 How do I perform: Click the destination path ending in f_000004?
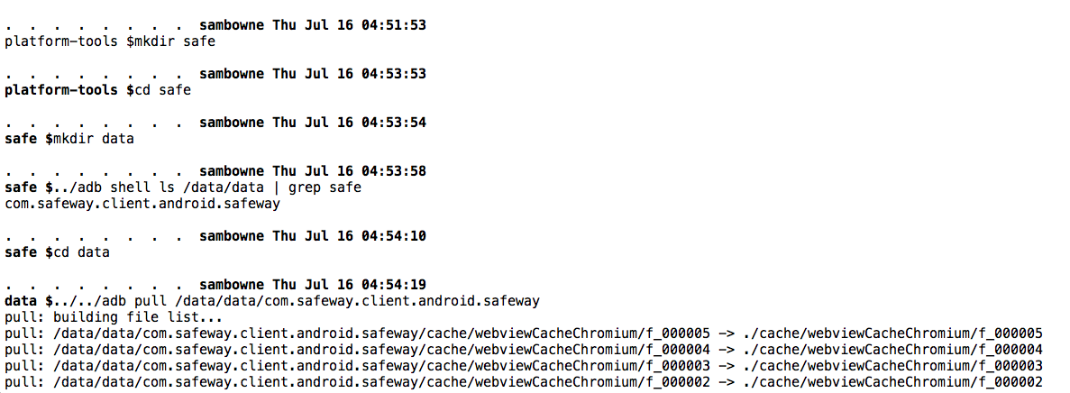892,350
